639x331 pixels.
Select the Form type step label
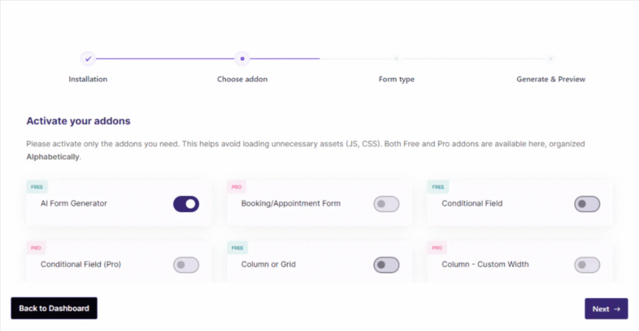tap(396, 79)
